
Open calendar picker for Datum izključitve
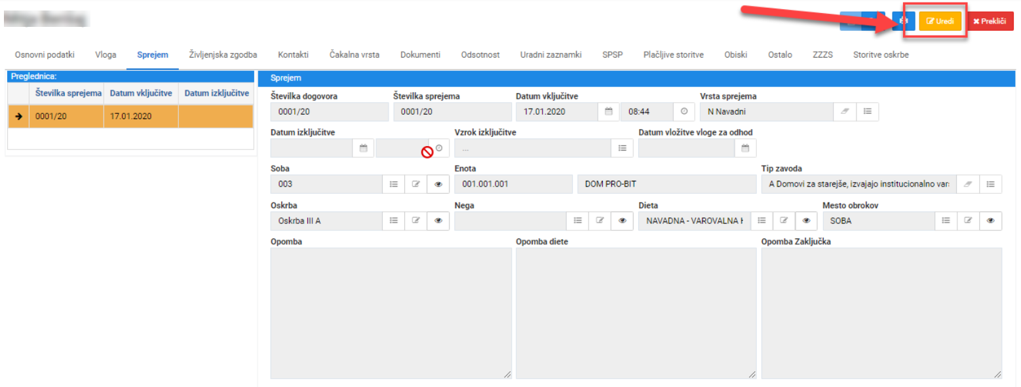point(362,148)
